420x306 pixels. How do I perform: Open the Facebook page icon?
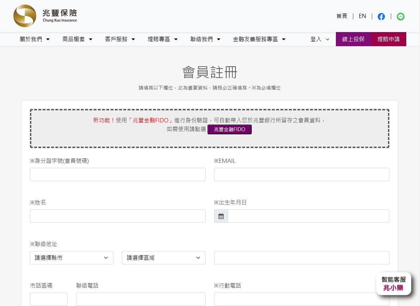pos(381,17)
